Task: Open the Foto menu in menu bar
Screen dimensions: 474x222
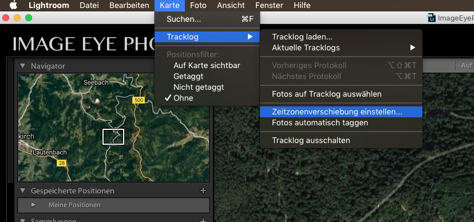Action: click(198, 6)
